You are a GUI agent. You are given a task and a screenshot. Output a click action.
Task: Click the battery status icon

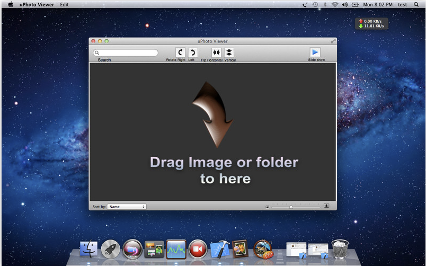tap(355, 5)
